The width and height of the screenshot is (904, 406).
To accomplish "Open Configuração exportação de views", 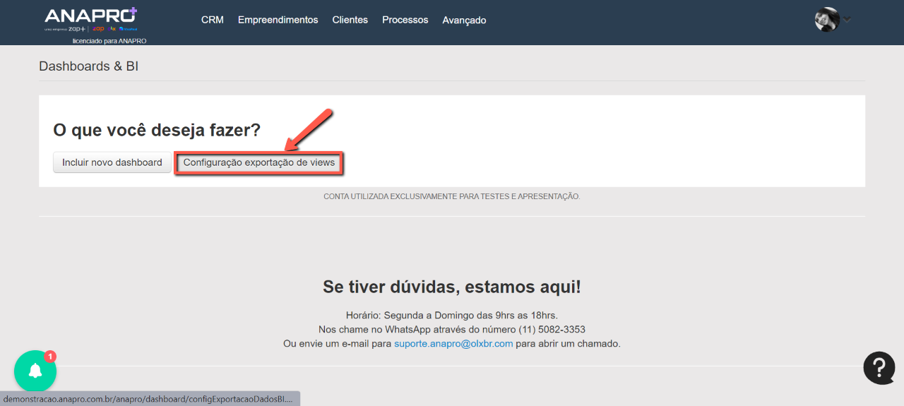I will [258, 162].
